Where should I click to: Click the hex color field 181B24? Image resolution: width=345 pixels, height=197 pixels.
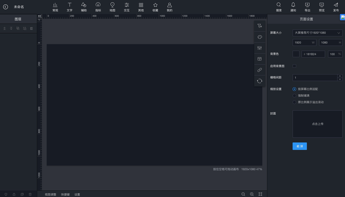coord(313,54)
